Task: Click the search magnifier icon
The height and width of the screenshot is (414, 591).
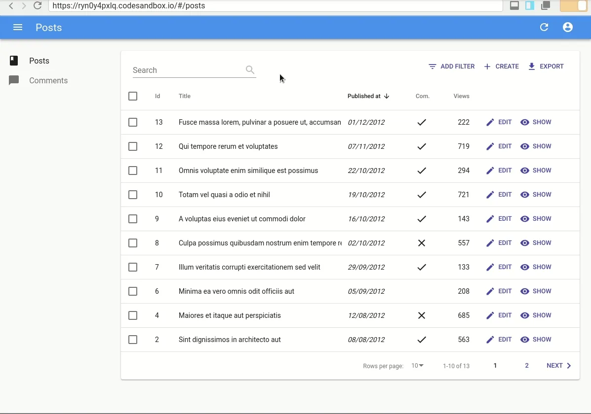Action: coord(250,70)
